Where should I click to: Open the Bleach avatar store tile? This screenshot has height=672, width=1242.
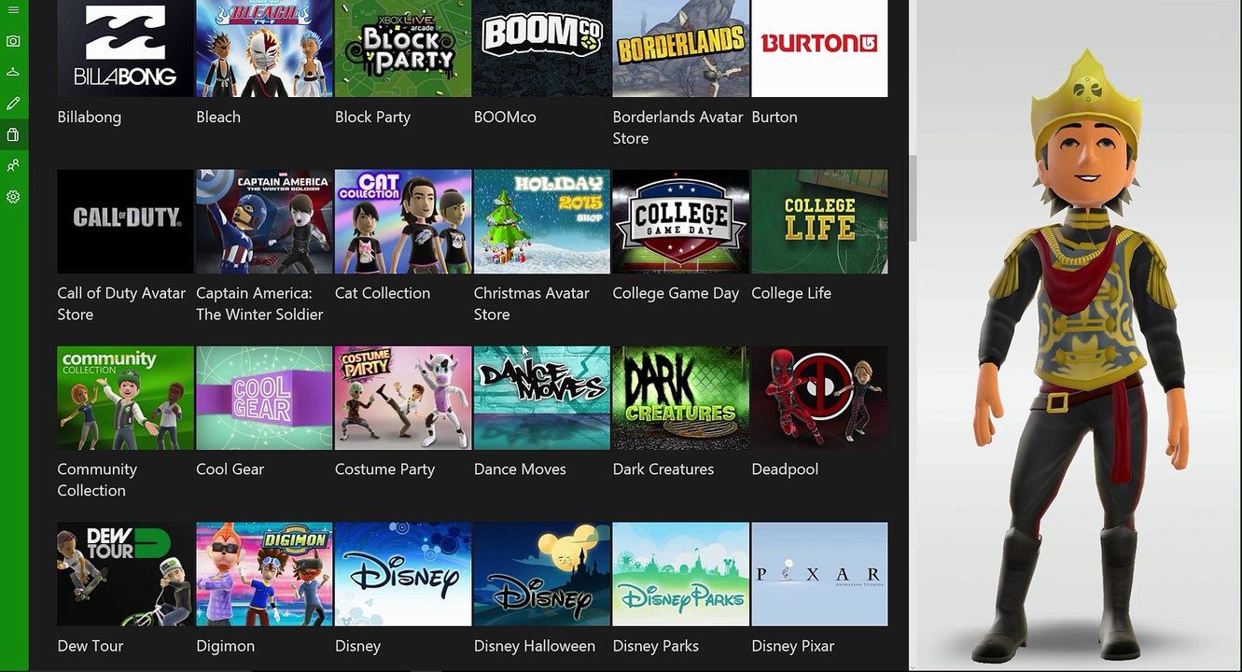(264, 49)
